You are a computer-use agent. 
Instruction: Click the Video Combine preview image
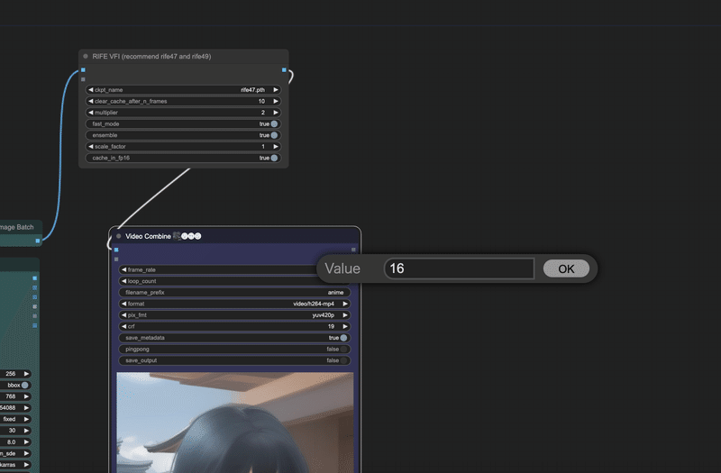click(235, 423)
